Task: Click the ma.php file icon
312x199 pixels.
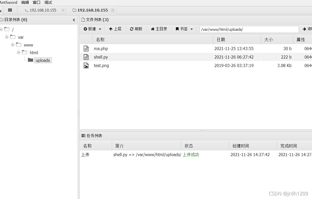Action: pos(86,49)
